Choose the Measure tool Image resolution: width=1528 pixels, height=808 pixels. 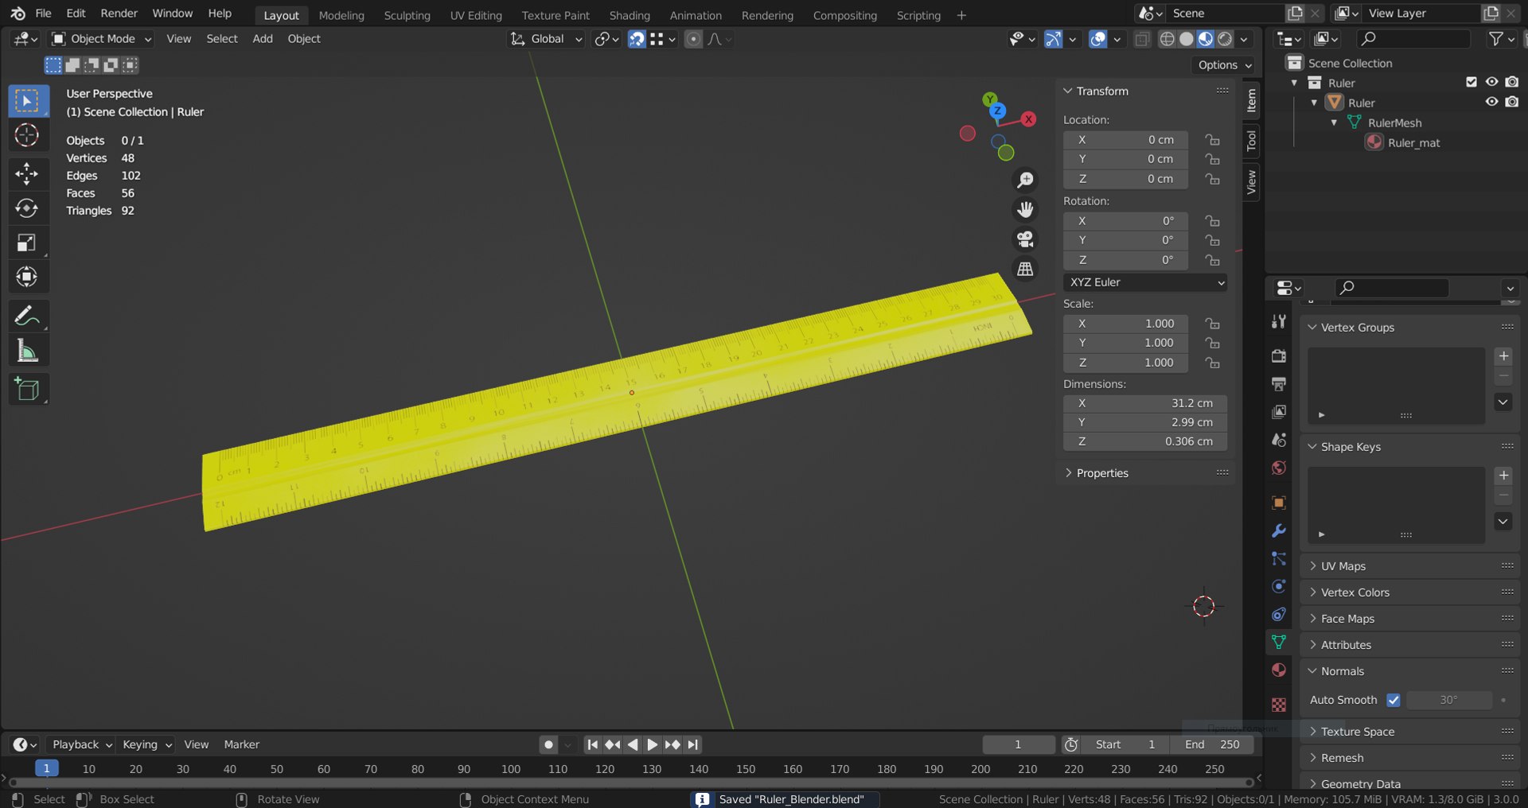27,351
